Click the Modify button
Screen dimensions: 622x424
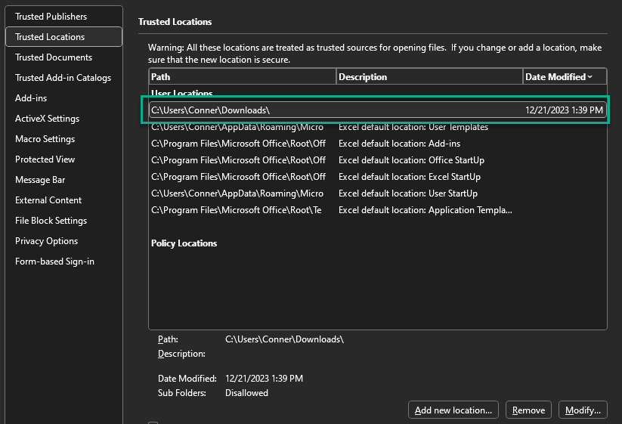click(x=583, y=410)
